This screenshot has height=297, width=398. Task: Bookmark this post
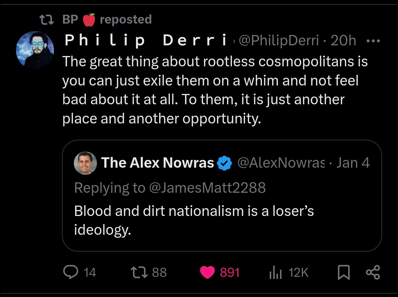click(x=343, y=272)
